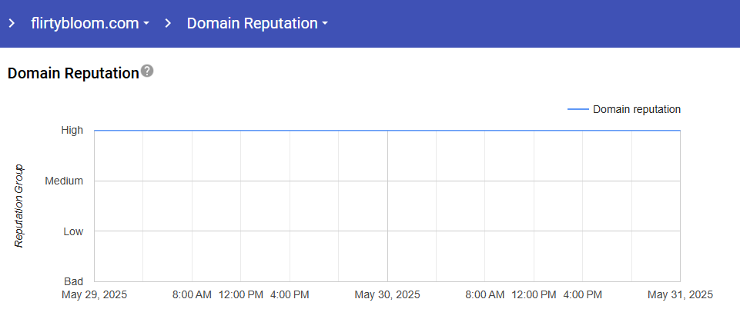
Task: Select the May 31, 2025 date label
Action: coord(680,294)
